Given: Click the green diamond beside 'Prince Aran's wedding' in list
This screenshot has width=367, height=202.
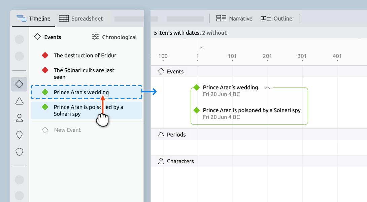Looking at the screenshot, I should 45,92.
